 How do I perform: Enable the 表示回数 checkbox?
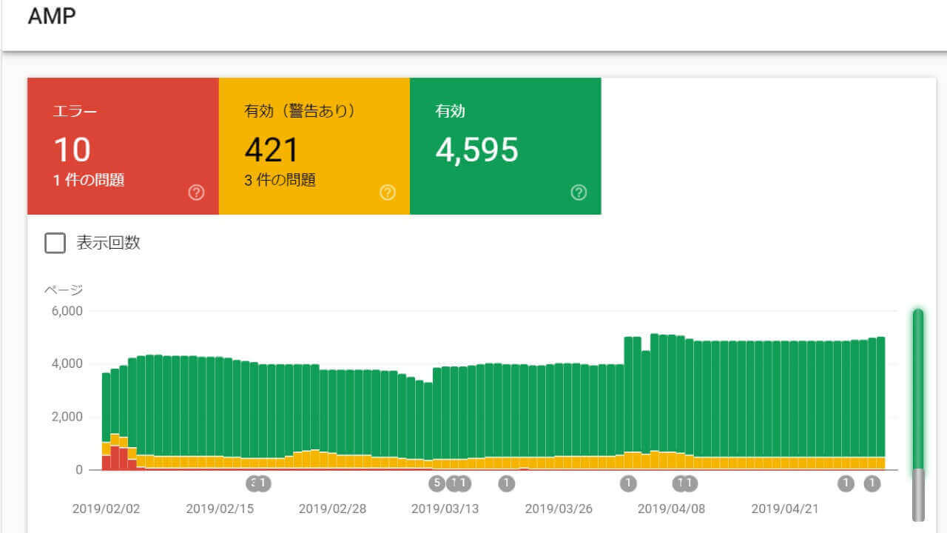[x=55, y=243]
